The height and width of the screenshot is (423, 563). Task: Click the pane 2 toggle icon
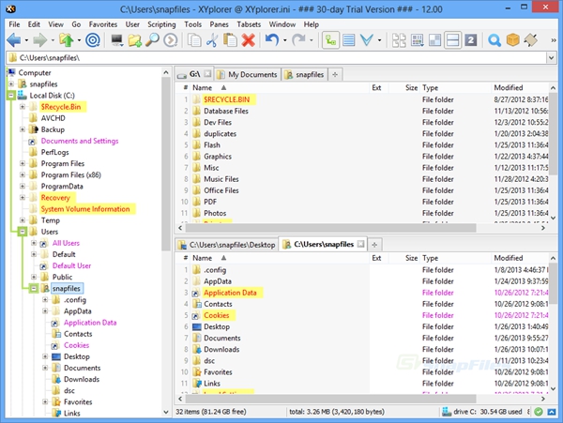click(x=471, y=40)
